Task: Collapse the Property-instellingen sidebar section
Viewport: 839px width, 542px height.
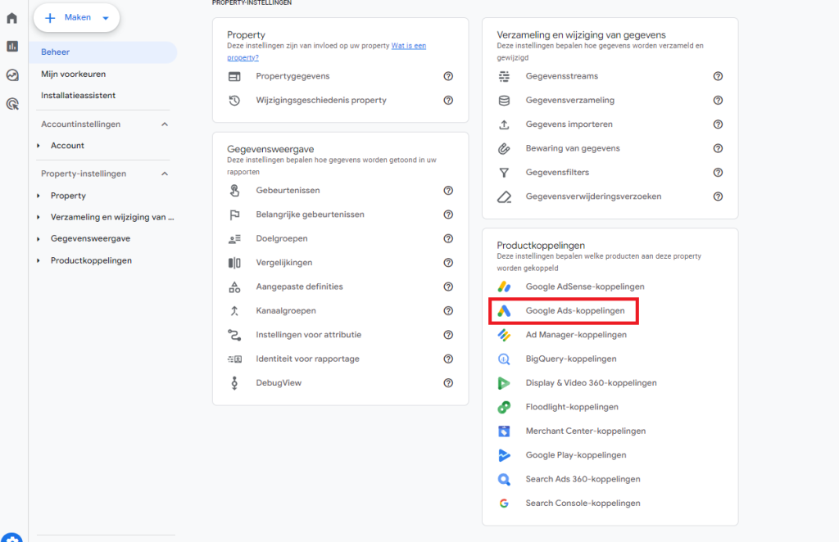Action: coord(164,174)
